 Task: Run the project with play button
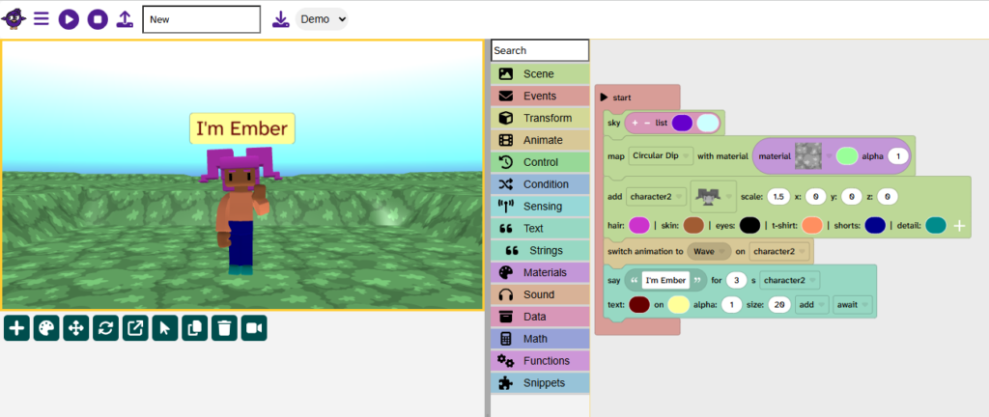69,19
